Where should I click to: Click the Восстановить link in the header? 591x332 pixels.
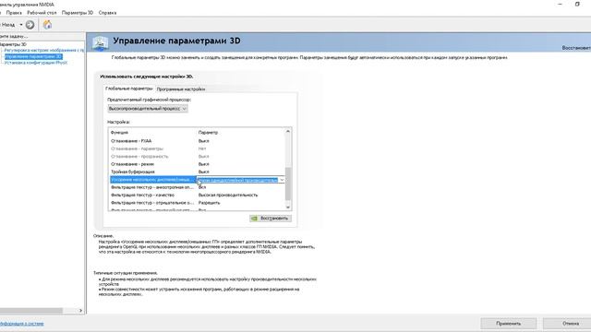(x=576, y=48)
